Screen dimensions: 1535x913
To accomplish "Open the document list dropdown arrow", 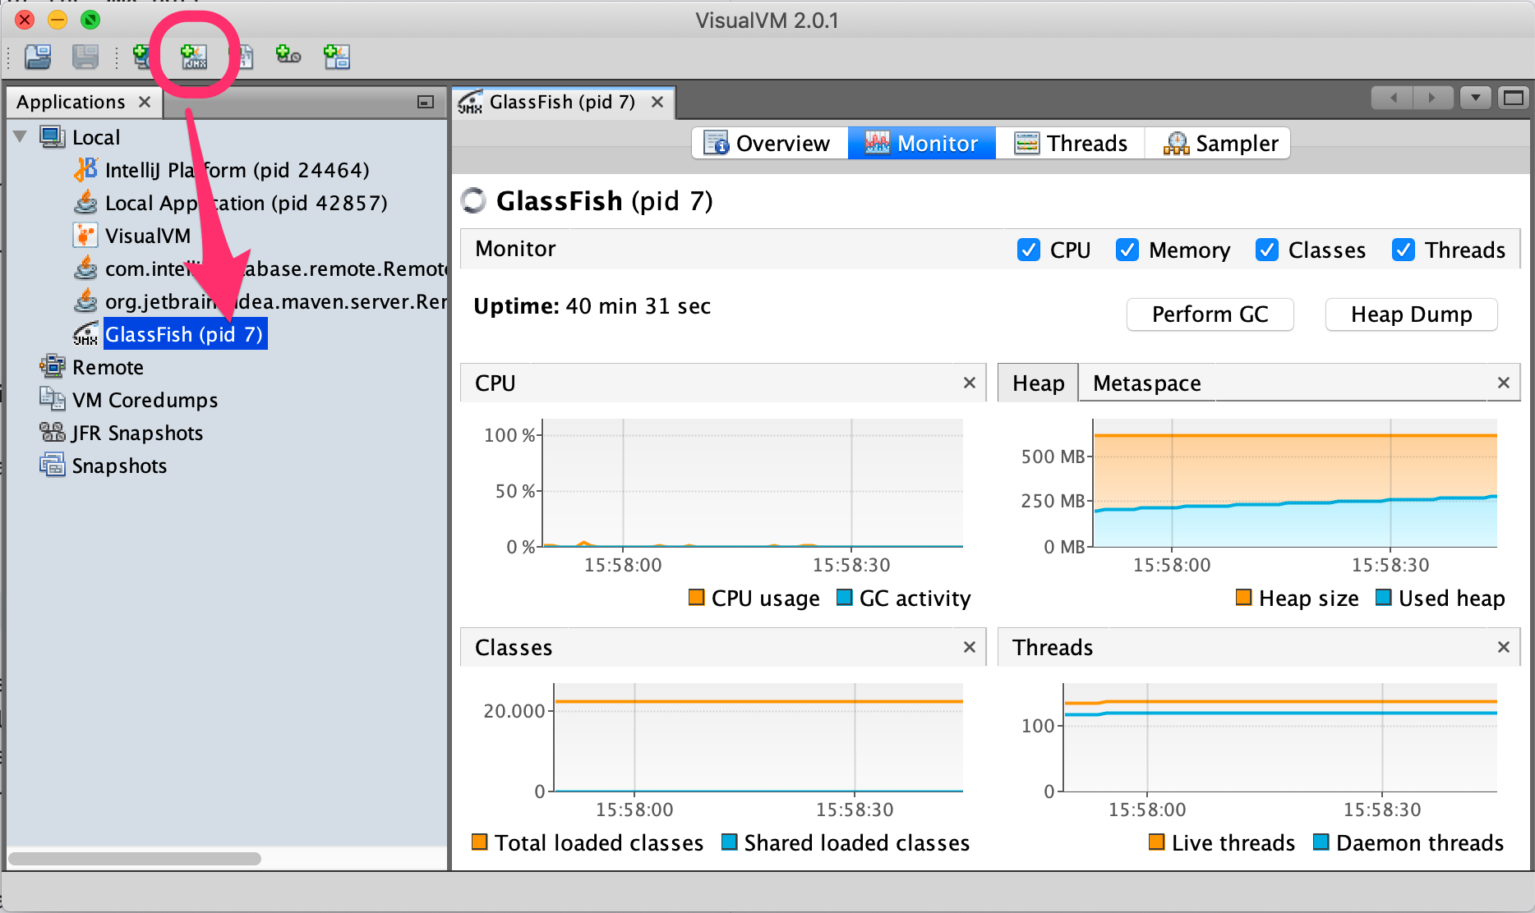I will [x=1476, y=99].
